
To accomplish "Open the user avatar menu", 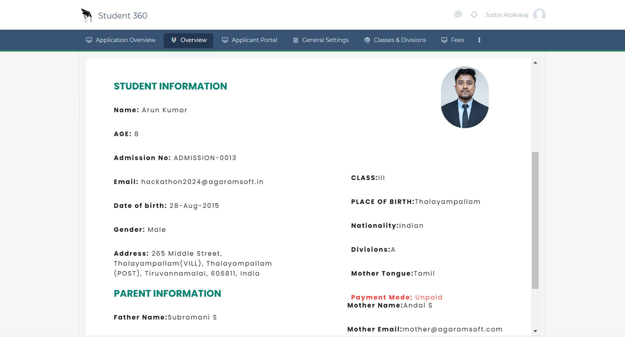I will click(539, 15).
